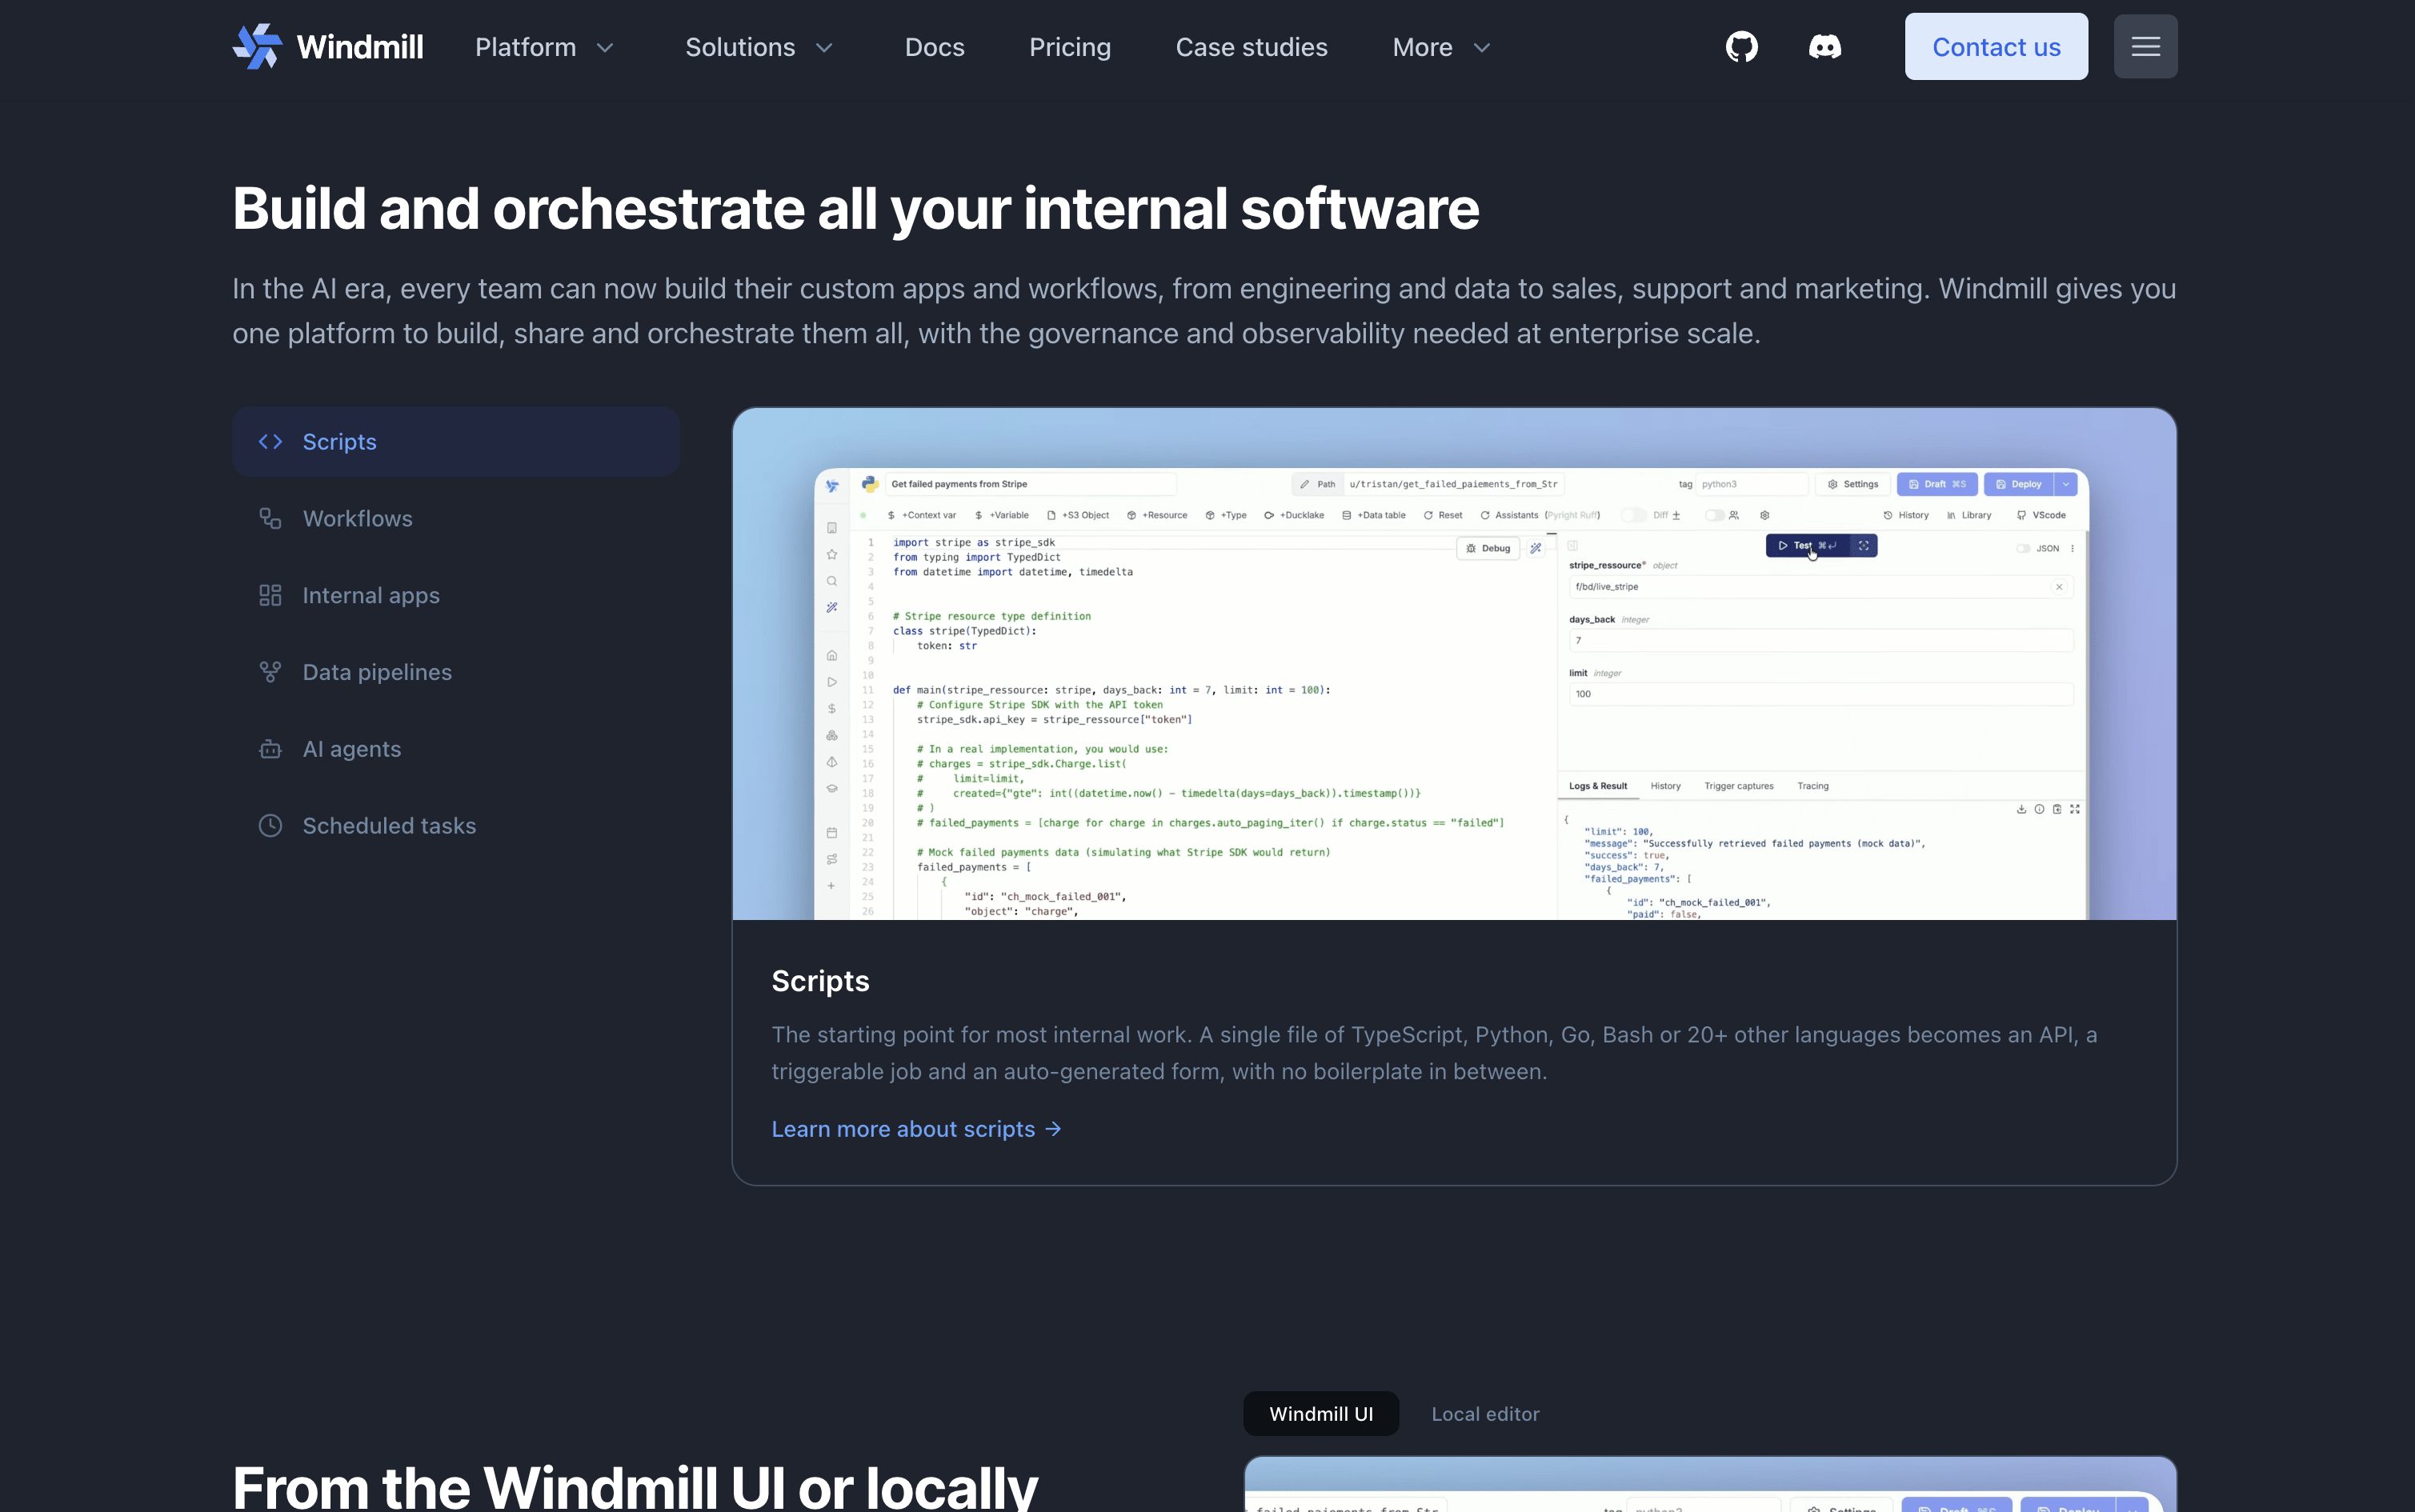Click the Test button in the editor

point(1808,546)
